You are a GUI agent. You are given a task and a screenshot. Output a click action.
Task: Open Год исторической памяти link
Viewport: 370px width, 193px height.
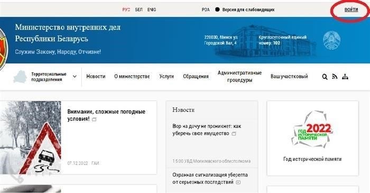tap(312, 159)
